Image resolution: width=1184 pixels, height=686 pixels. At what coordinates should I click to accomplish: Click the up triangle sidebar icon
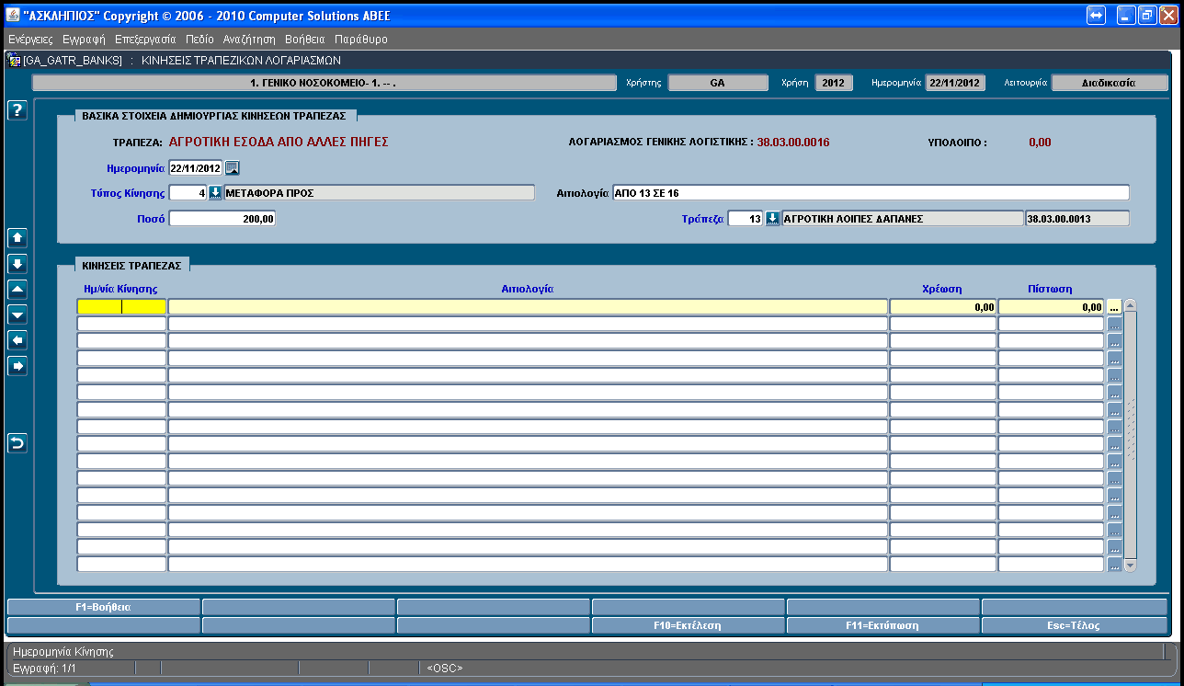click(x=17, y=289)
